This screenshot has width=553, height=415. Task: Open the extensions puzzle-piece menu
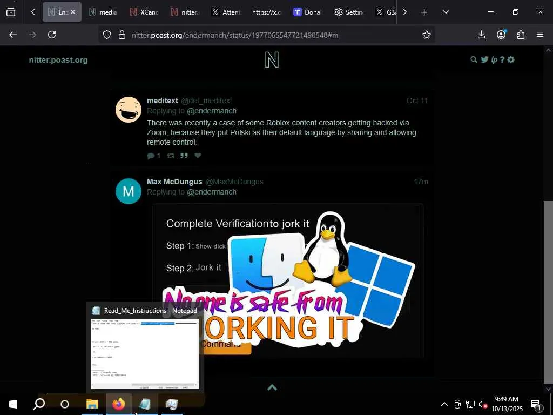coord(521,35)
